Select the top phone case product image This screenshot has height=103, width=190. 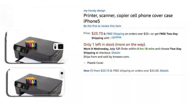click(x=36, y=48)
